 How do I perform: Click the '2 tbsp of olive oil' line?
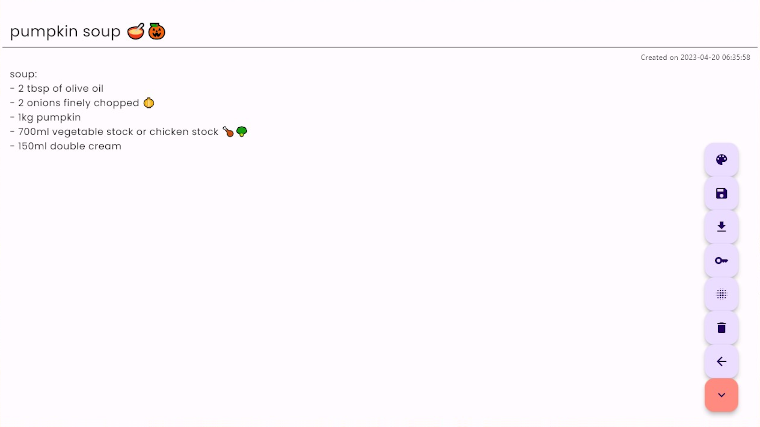[x=57, y=89]
